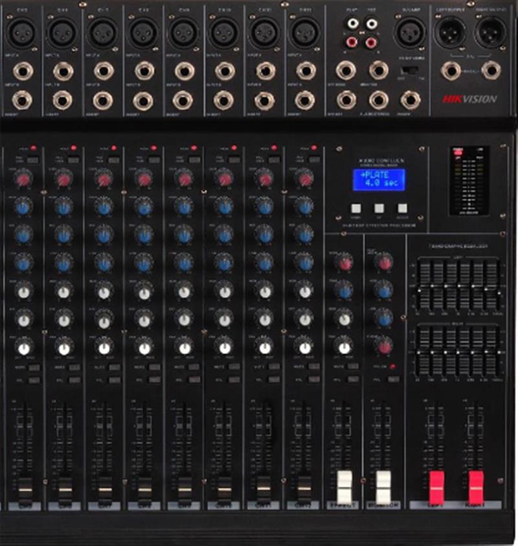This screenshot has width=518, height=546.
Task: Toggle the PFL button on the rightmost input channel
Action: [x=314, y=379]
